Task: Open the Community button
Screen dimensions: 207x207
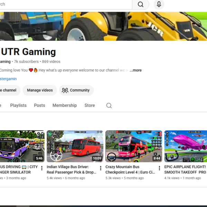Action: point(77,90)
